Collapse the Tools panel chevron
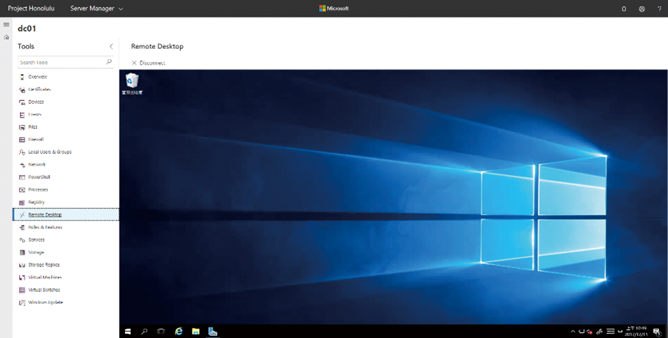The width and height of the screenshot is (668, 338). pyautogui.click(x=111, y=47)
